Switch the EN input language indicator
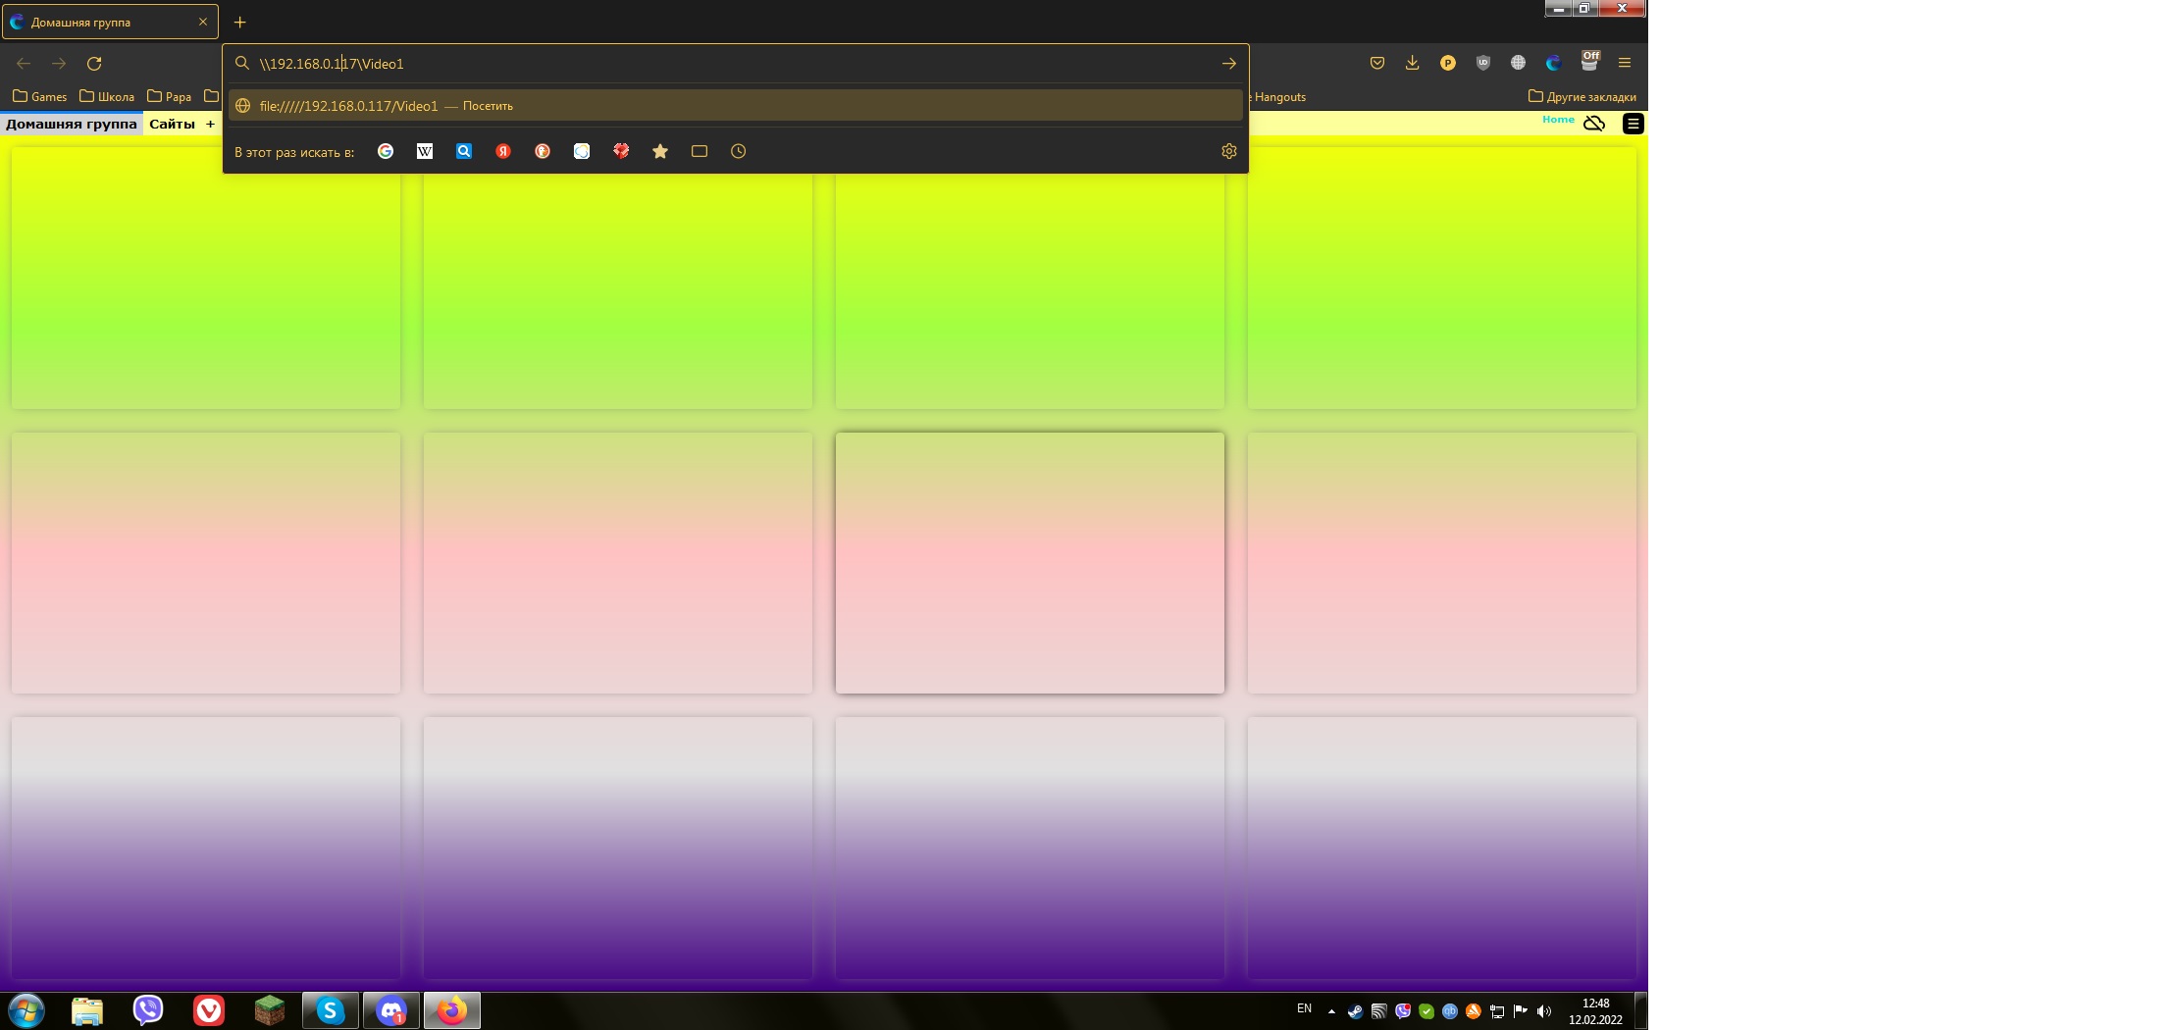 (x=1304, y=1008)
